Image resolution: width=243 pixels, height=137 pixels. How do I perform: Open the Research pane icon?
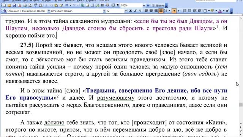tap(41, 5)
